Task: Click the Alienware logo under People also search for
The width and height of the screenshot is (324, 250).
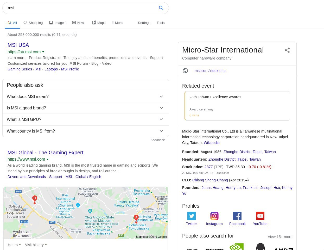Action: tap(261, 247)
